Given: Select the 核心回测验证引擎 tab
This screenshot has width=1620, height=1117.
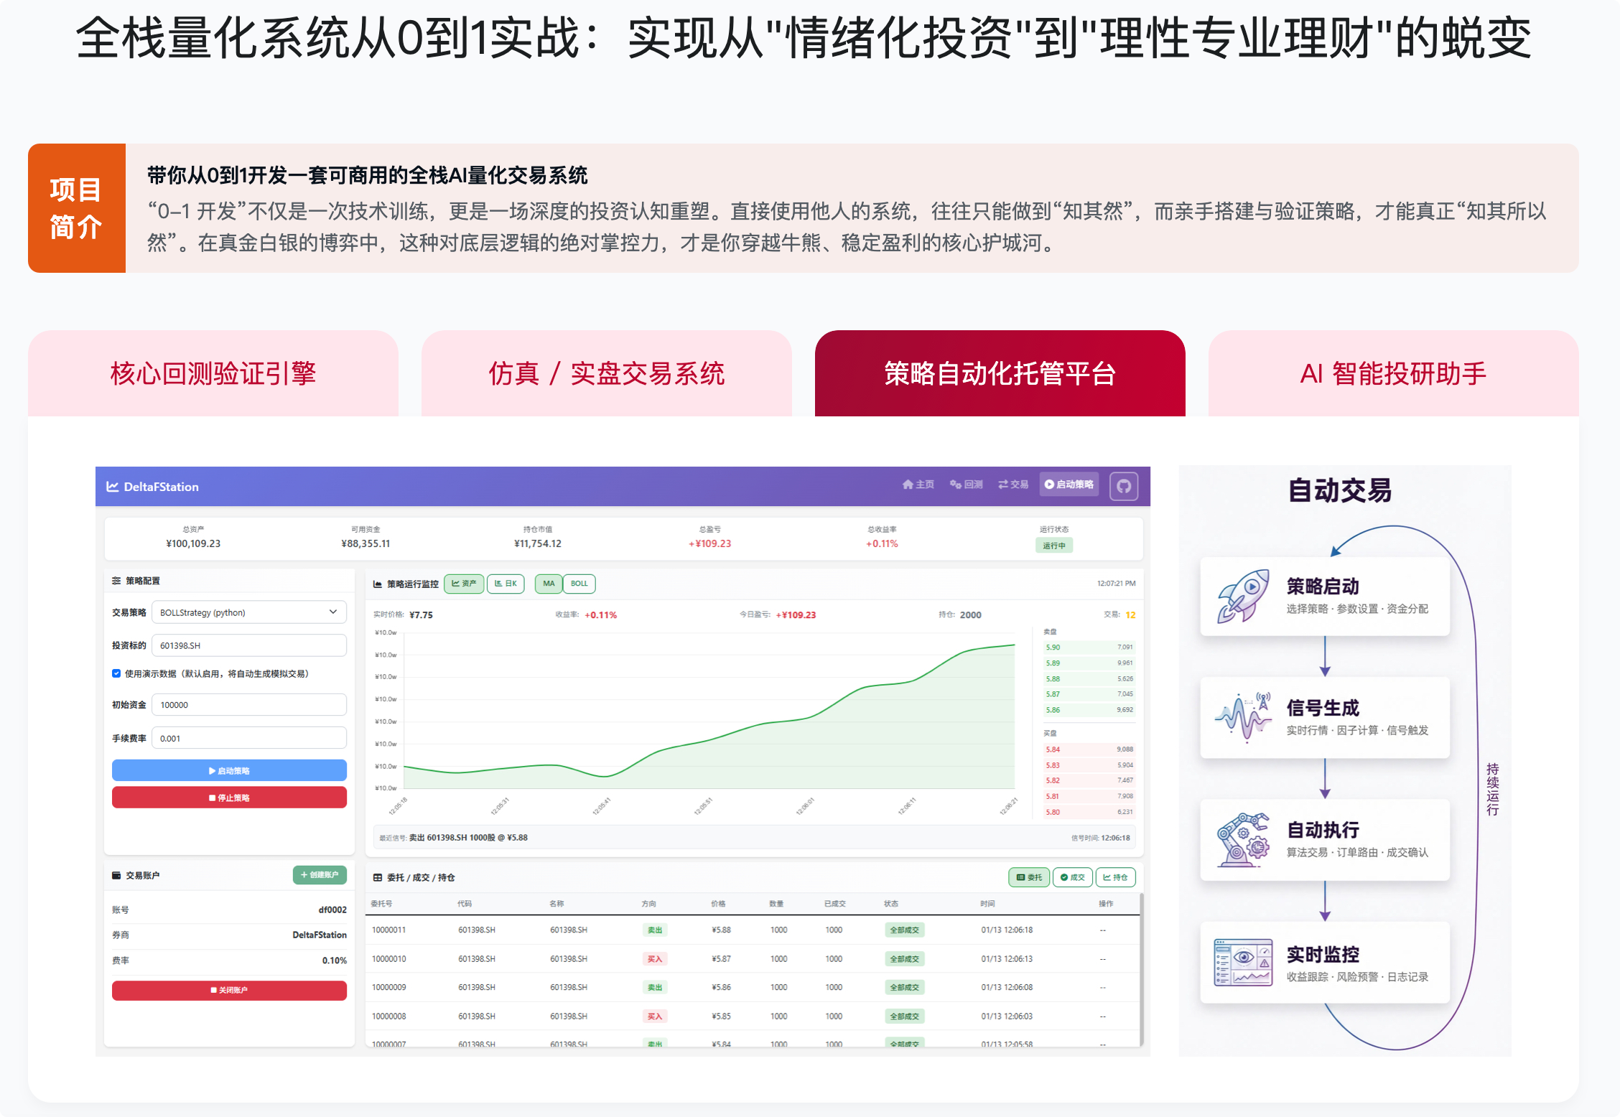Looking at the screenshot, I should coord(213,373).
